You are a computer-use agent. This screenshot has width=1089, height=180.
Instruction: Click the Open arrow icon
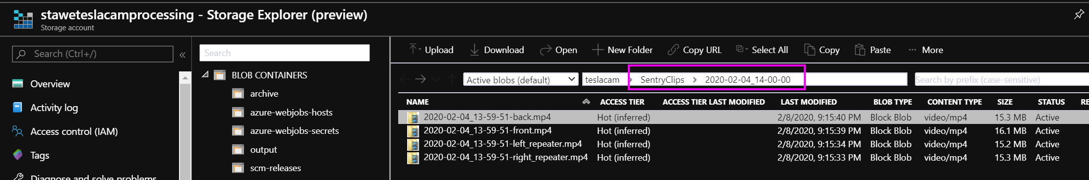(545, 50)
